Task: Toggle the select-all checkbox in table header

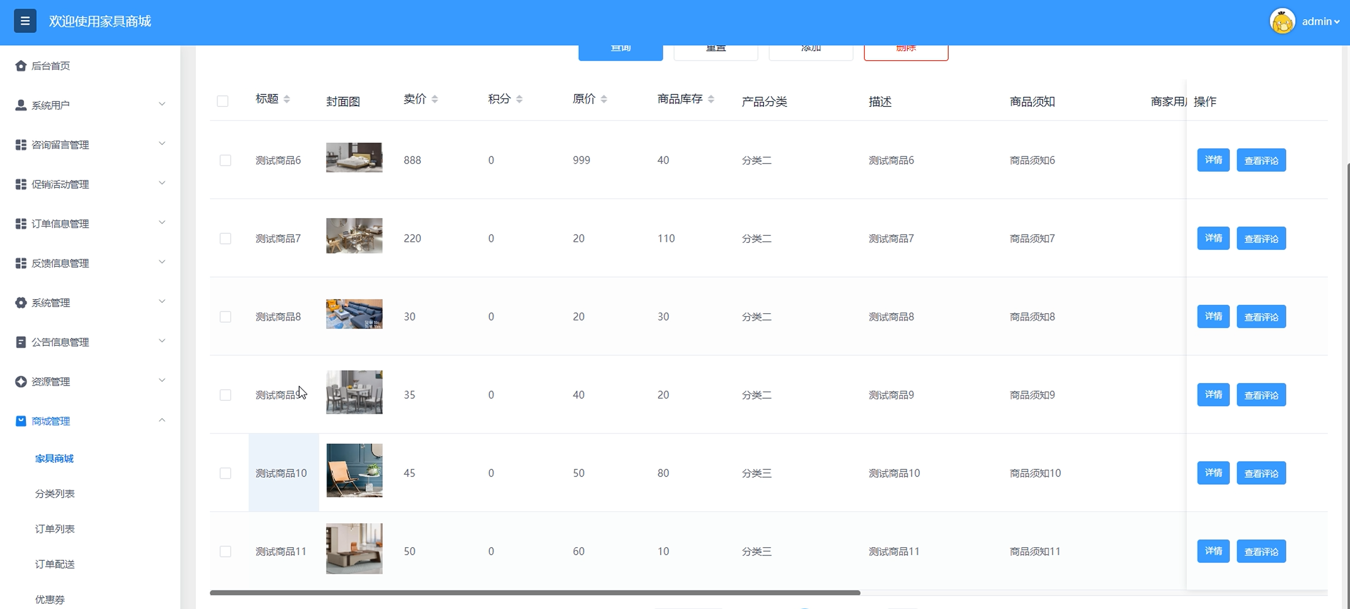Action: (x=223, y=101)
